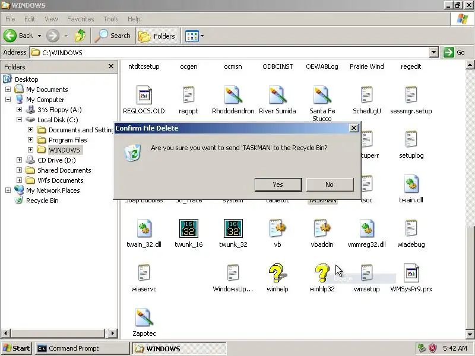
Task: Open the Tools menu
Action: click(x=111, y=19)
